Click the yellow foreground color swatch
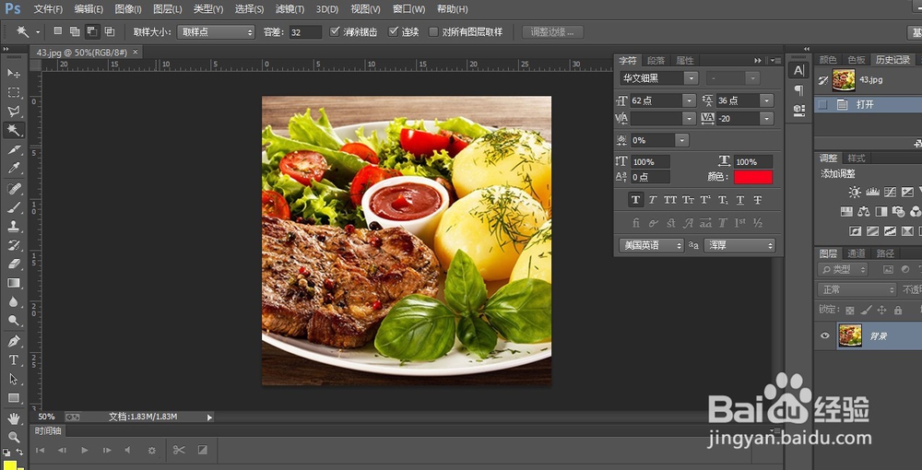Viewport: 922px width, 470px height. 10,465
